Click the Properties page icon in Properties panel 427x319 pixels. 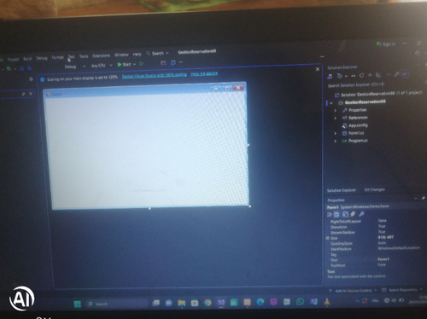click(x=345, y=214)
